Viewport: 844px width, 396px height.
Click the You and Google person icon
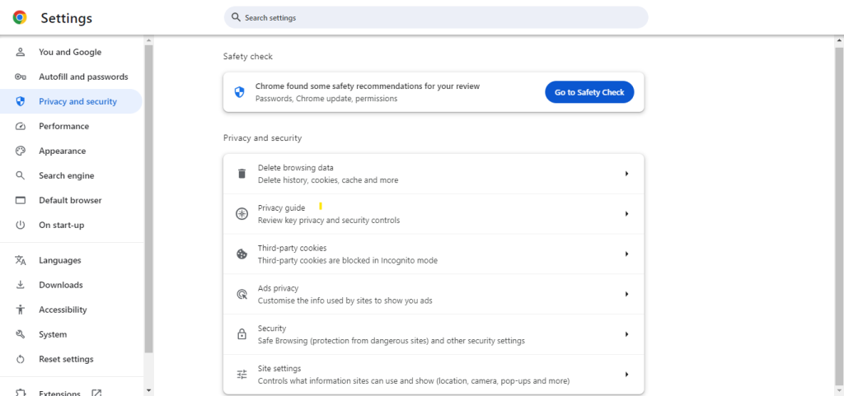coord(21,52)
